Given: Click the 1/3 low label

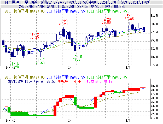Looking at the screenshot, I should (15, 65).
